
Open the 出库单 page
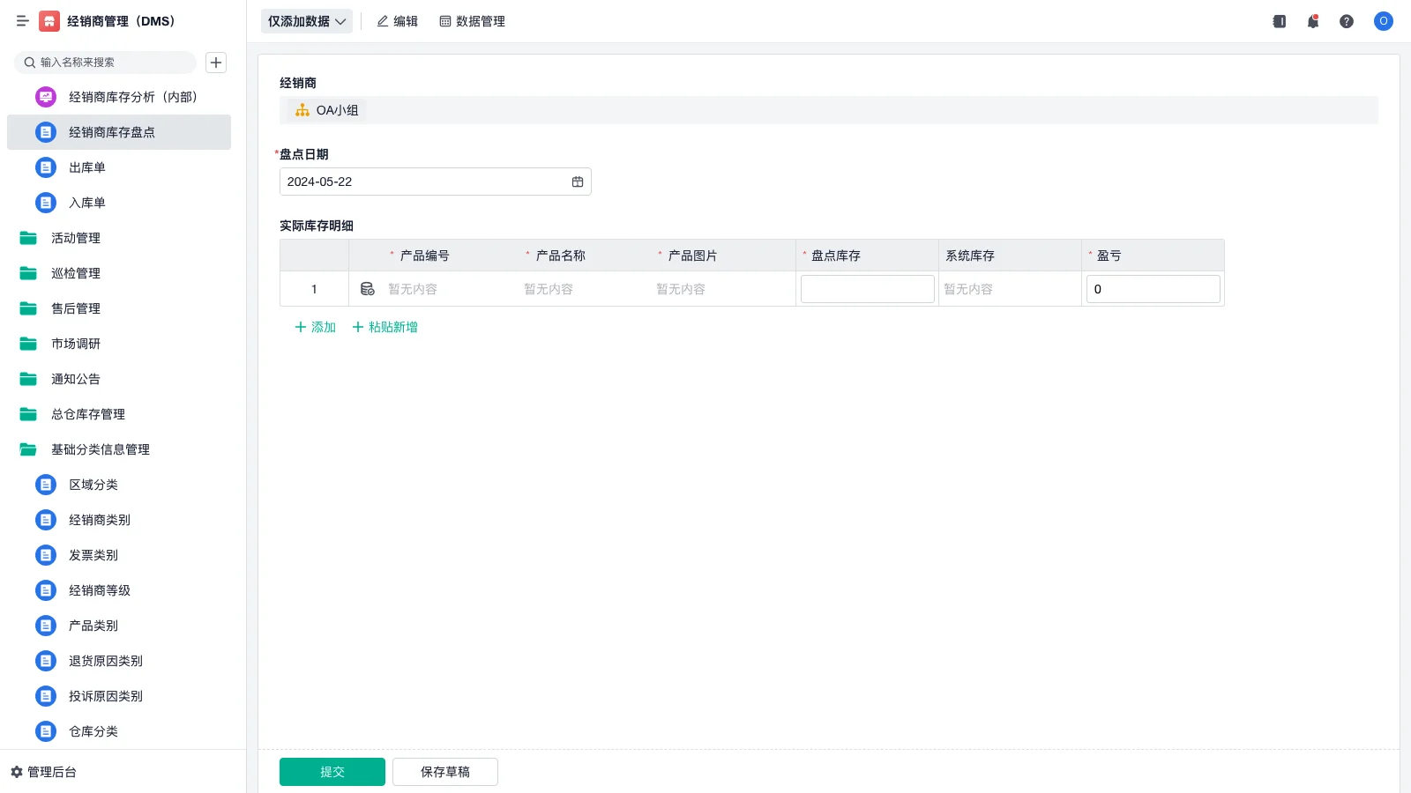tap(86, 167)
